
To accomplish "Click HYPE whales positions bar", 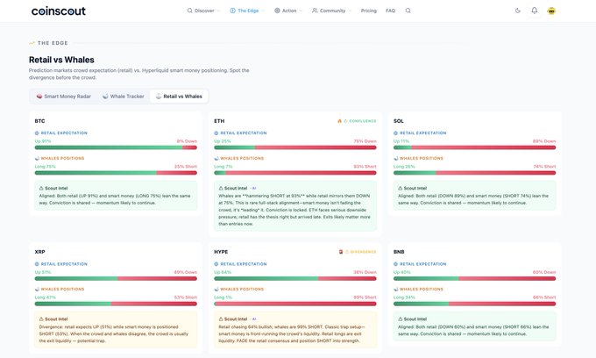I will point(295,304).
